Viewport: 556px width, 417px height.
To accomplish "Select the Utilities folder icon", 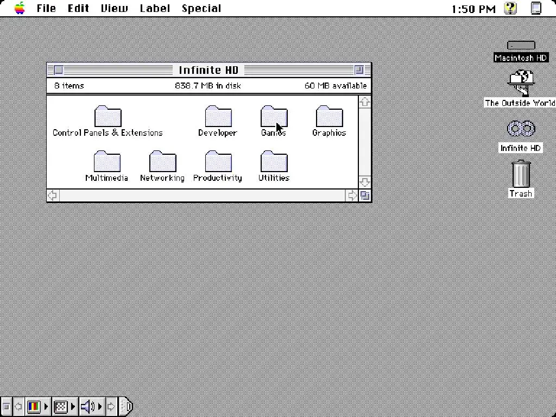I will (x=274, y=161).
